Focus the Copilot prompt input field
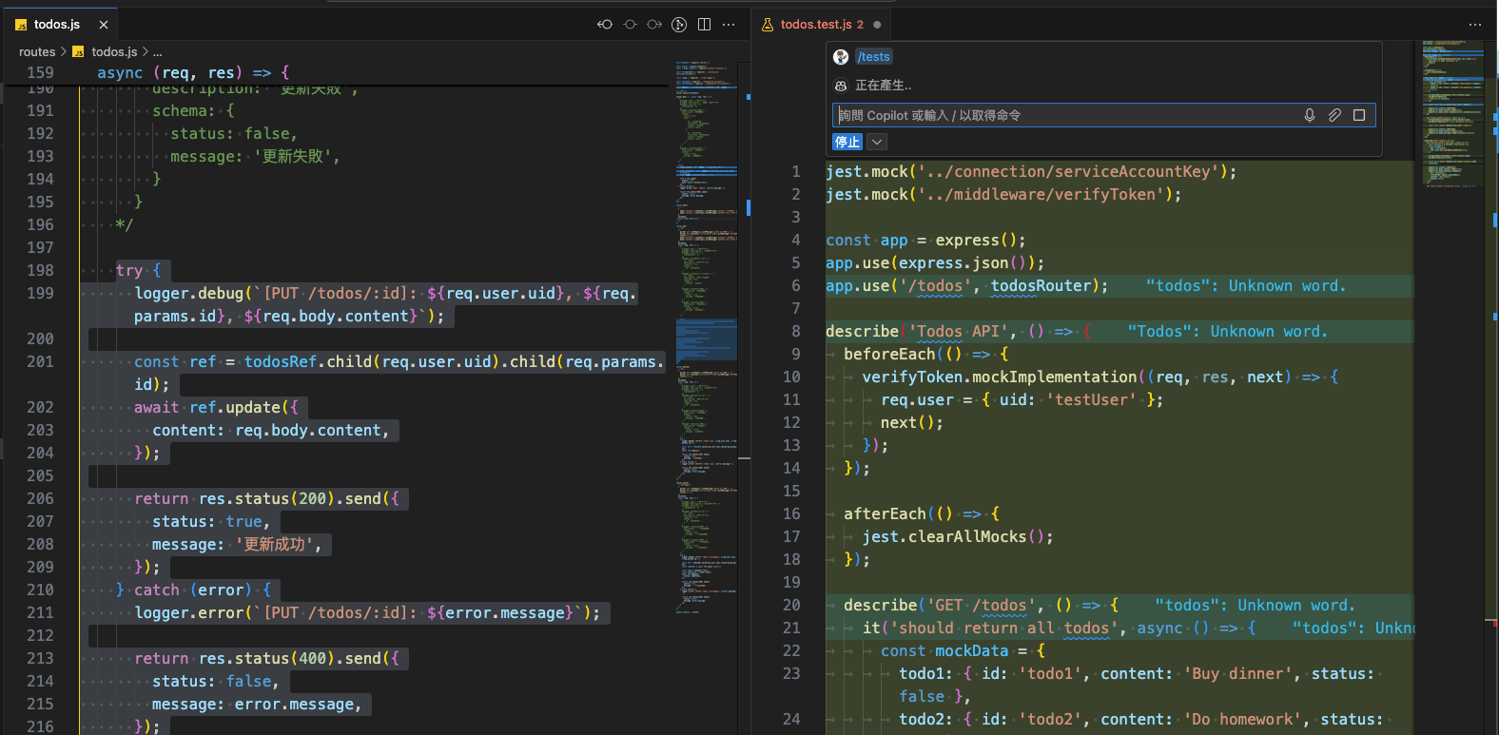This screenshot has height=735, width=1499. [x=1065, y=115]
